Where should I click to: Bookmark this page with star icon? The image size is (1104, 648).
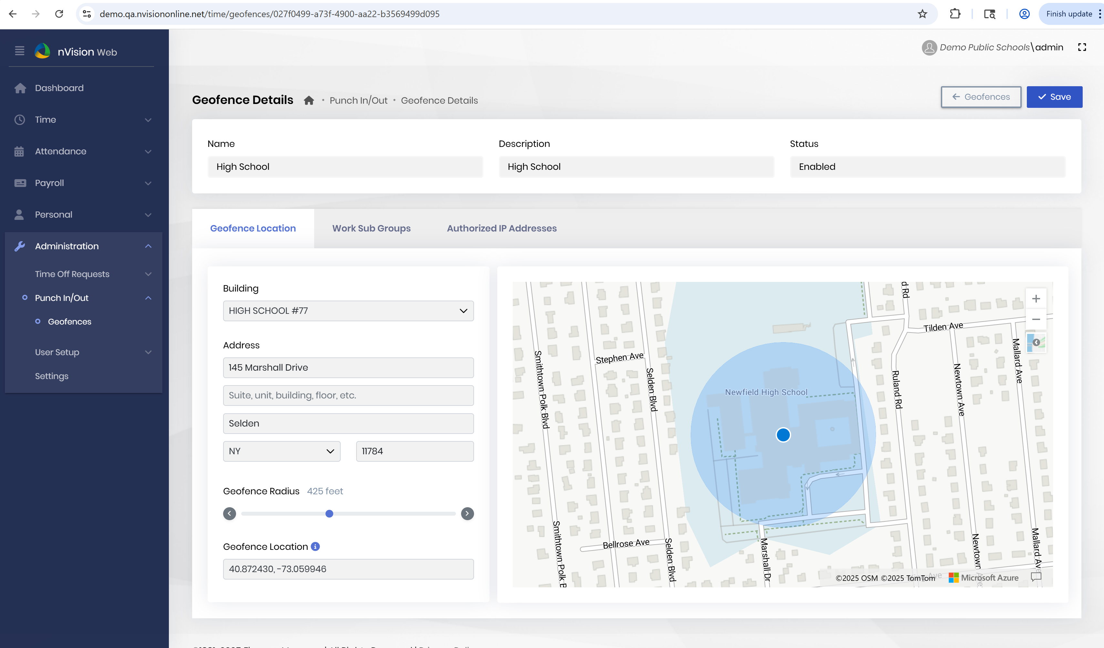922,14
